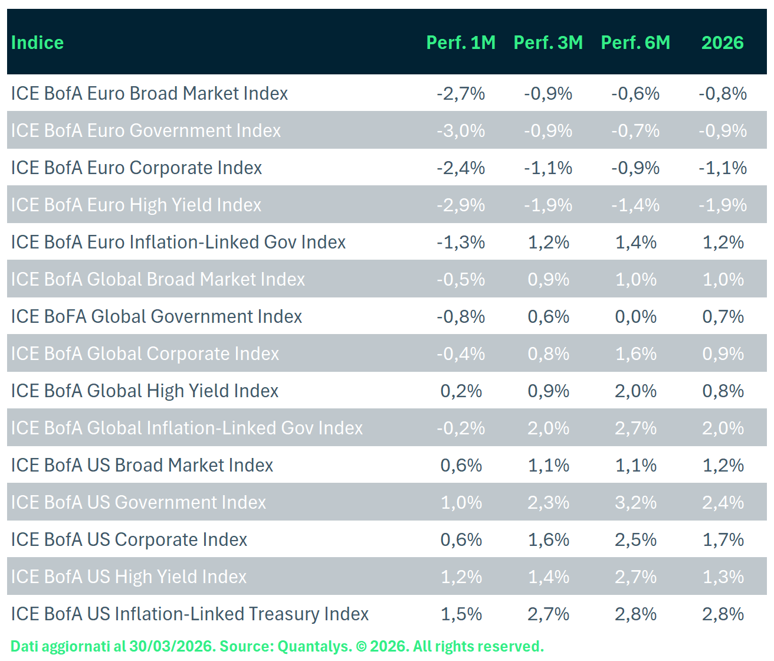
Task: Click the Perf. 6M column header
Action: tap(635, 42)
